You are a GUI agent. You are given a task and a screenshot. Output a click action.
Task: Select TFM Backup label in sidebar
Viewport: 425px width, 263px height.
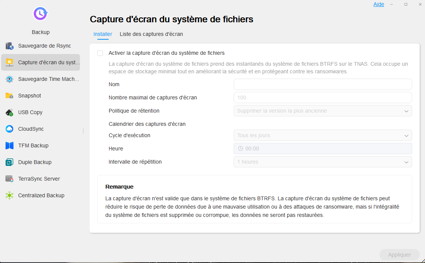pyautogui.click(x=33, y=146)
